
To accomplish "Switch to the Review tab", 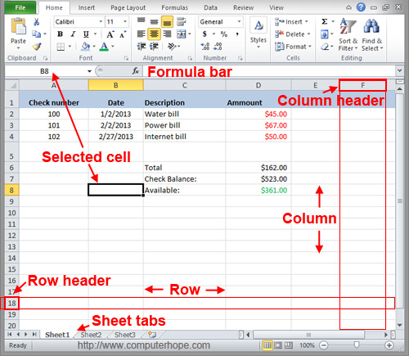I will [x=243, y=7].
